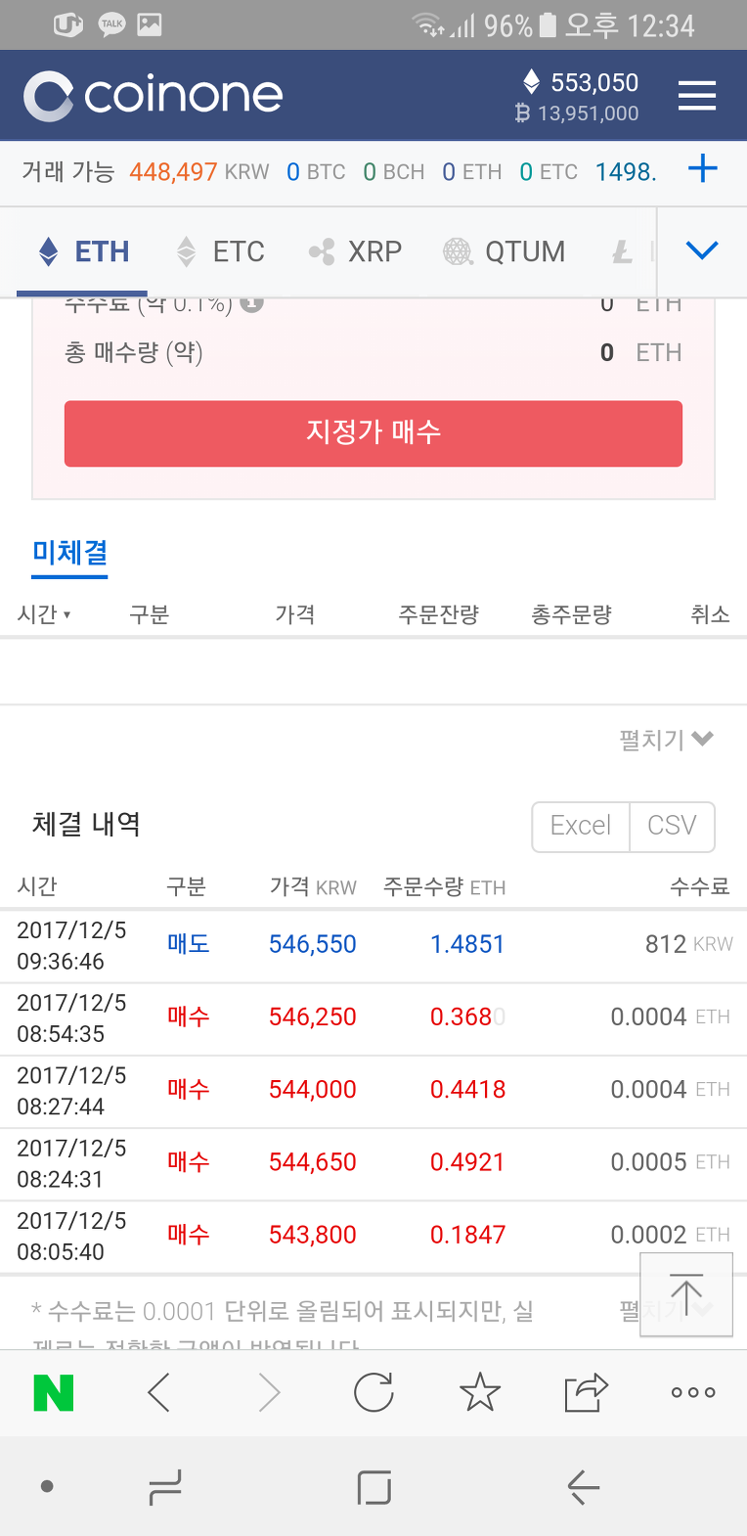Screen dimensions: 747x1536
Task: Export trade history as Excel
Action: click(x=581, y=826)
